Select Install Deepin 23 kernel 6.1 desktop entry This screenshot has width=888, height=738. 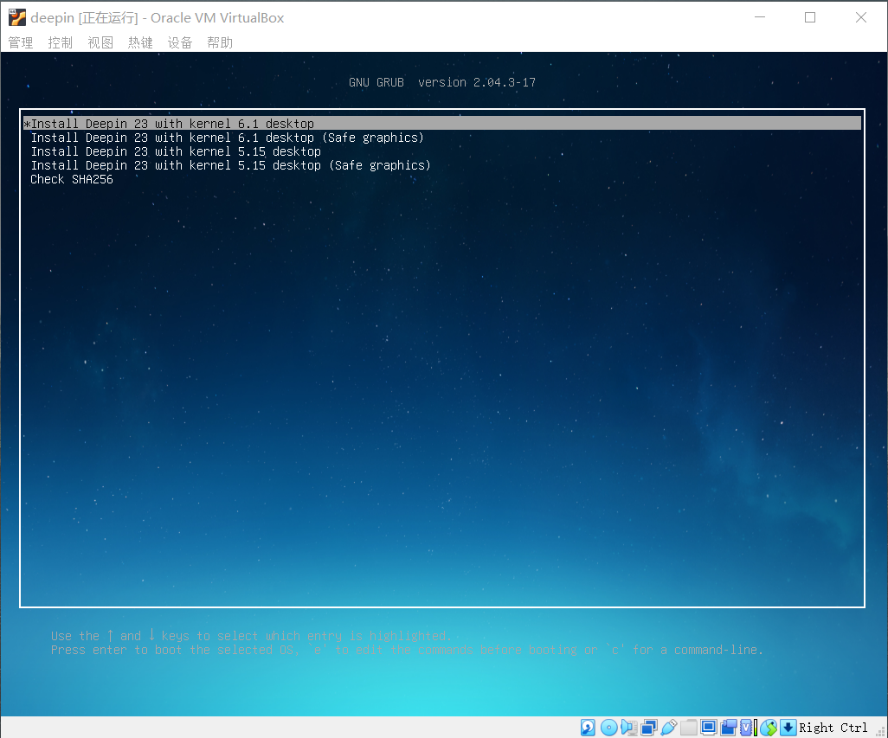(x=442, y=124)
